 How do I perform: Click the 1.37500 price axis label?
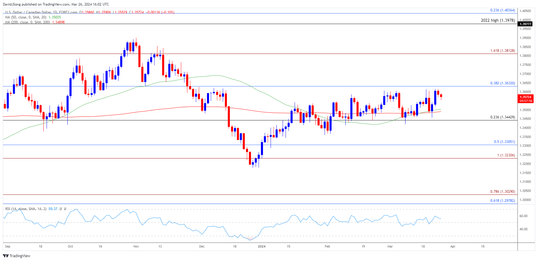[525, 65]
